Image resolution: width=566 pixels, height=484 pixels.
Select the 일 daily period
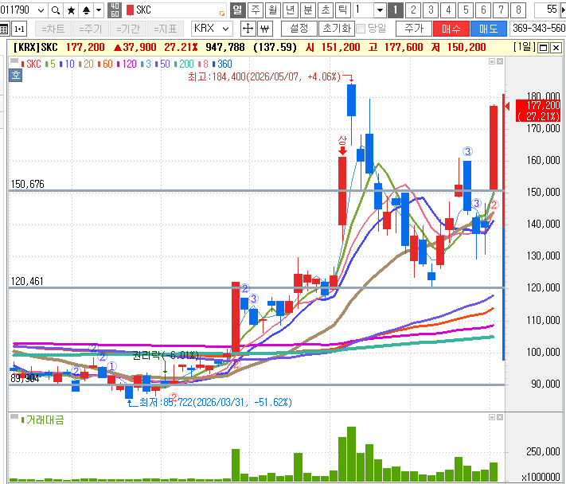click(x=237, y=10)
